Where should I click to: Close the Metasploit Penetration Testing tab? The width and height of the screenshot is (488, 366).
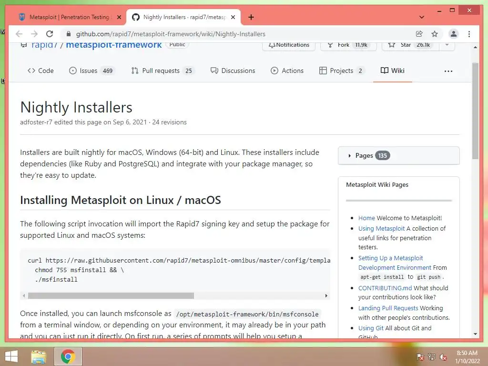pos(119,17)
